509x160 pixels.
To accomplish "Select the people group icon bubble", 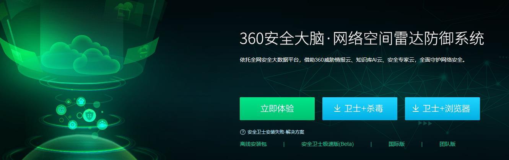I will pos(102,123).
